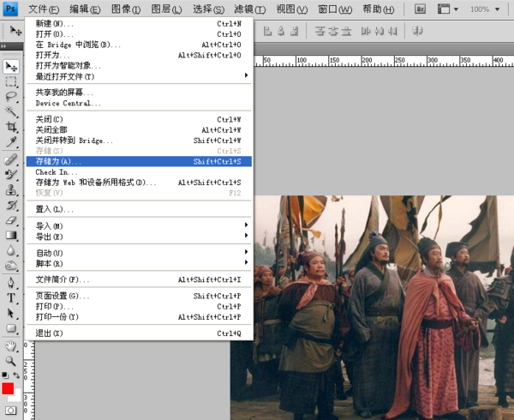Image resolution: width=514 pixels, height=420 pixels.
Task: Click the Auto-Align Layers icon
Action: pyautogui.click(x=417, y=31)
